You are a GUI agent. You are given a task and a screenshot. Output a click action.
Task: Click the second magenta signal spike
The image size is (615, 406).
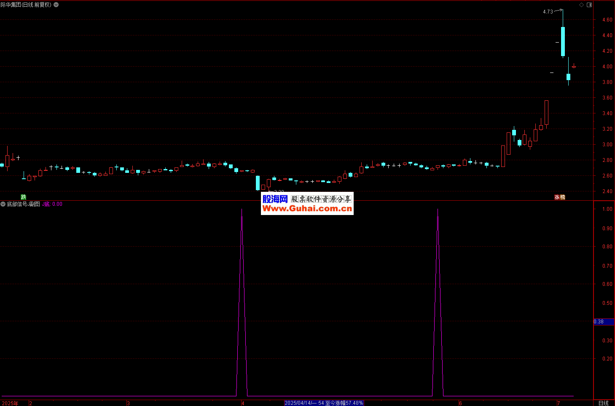[x=438, y=303]
